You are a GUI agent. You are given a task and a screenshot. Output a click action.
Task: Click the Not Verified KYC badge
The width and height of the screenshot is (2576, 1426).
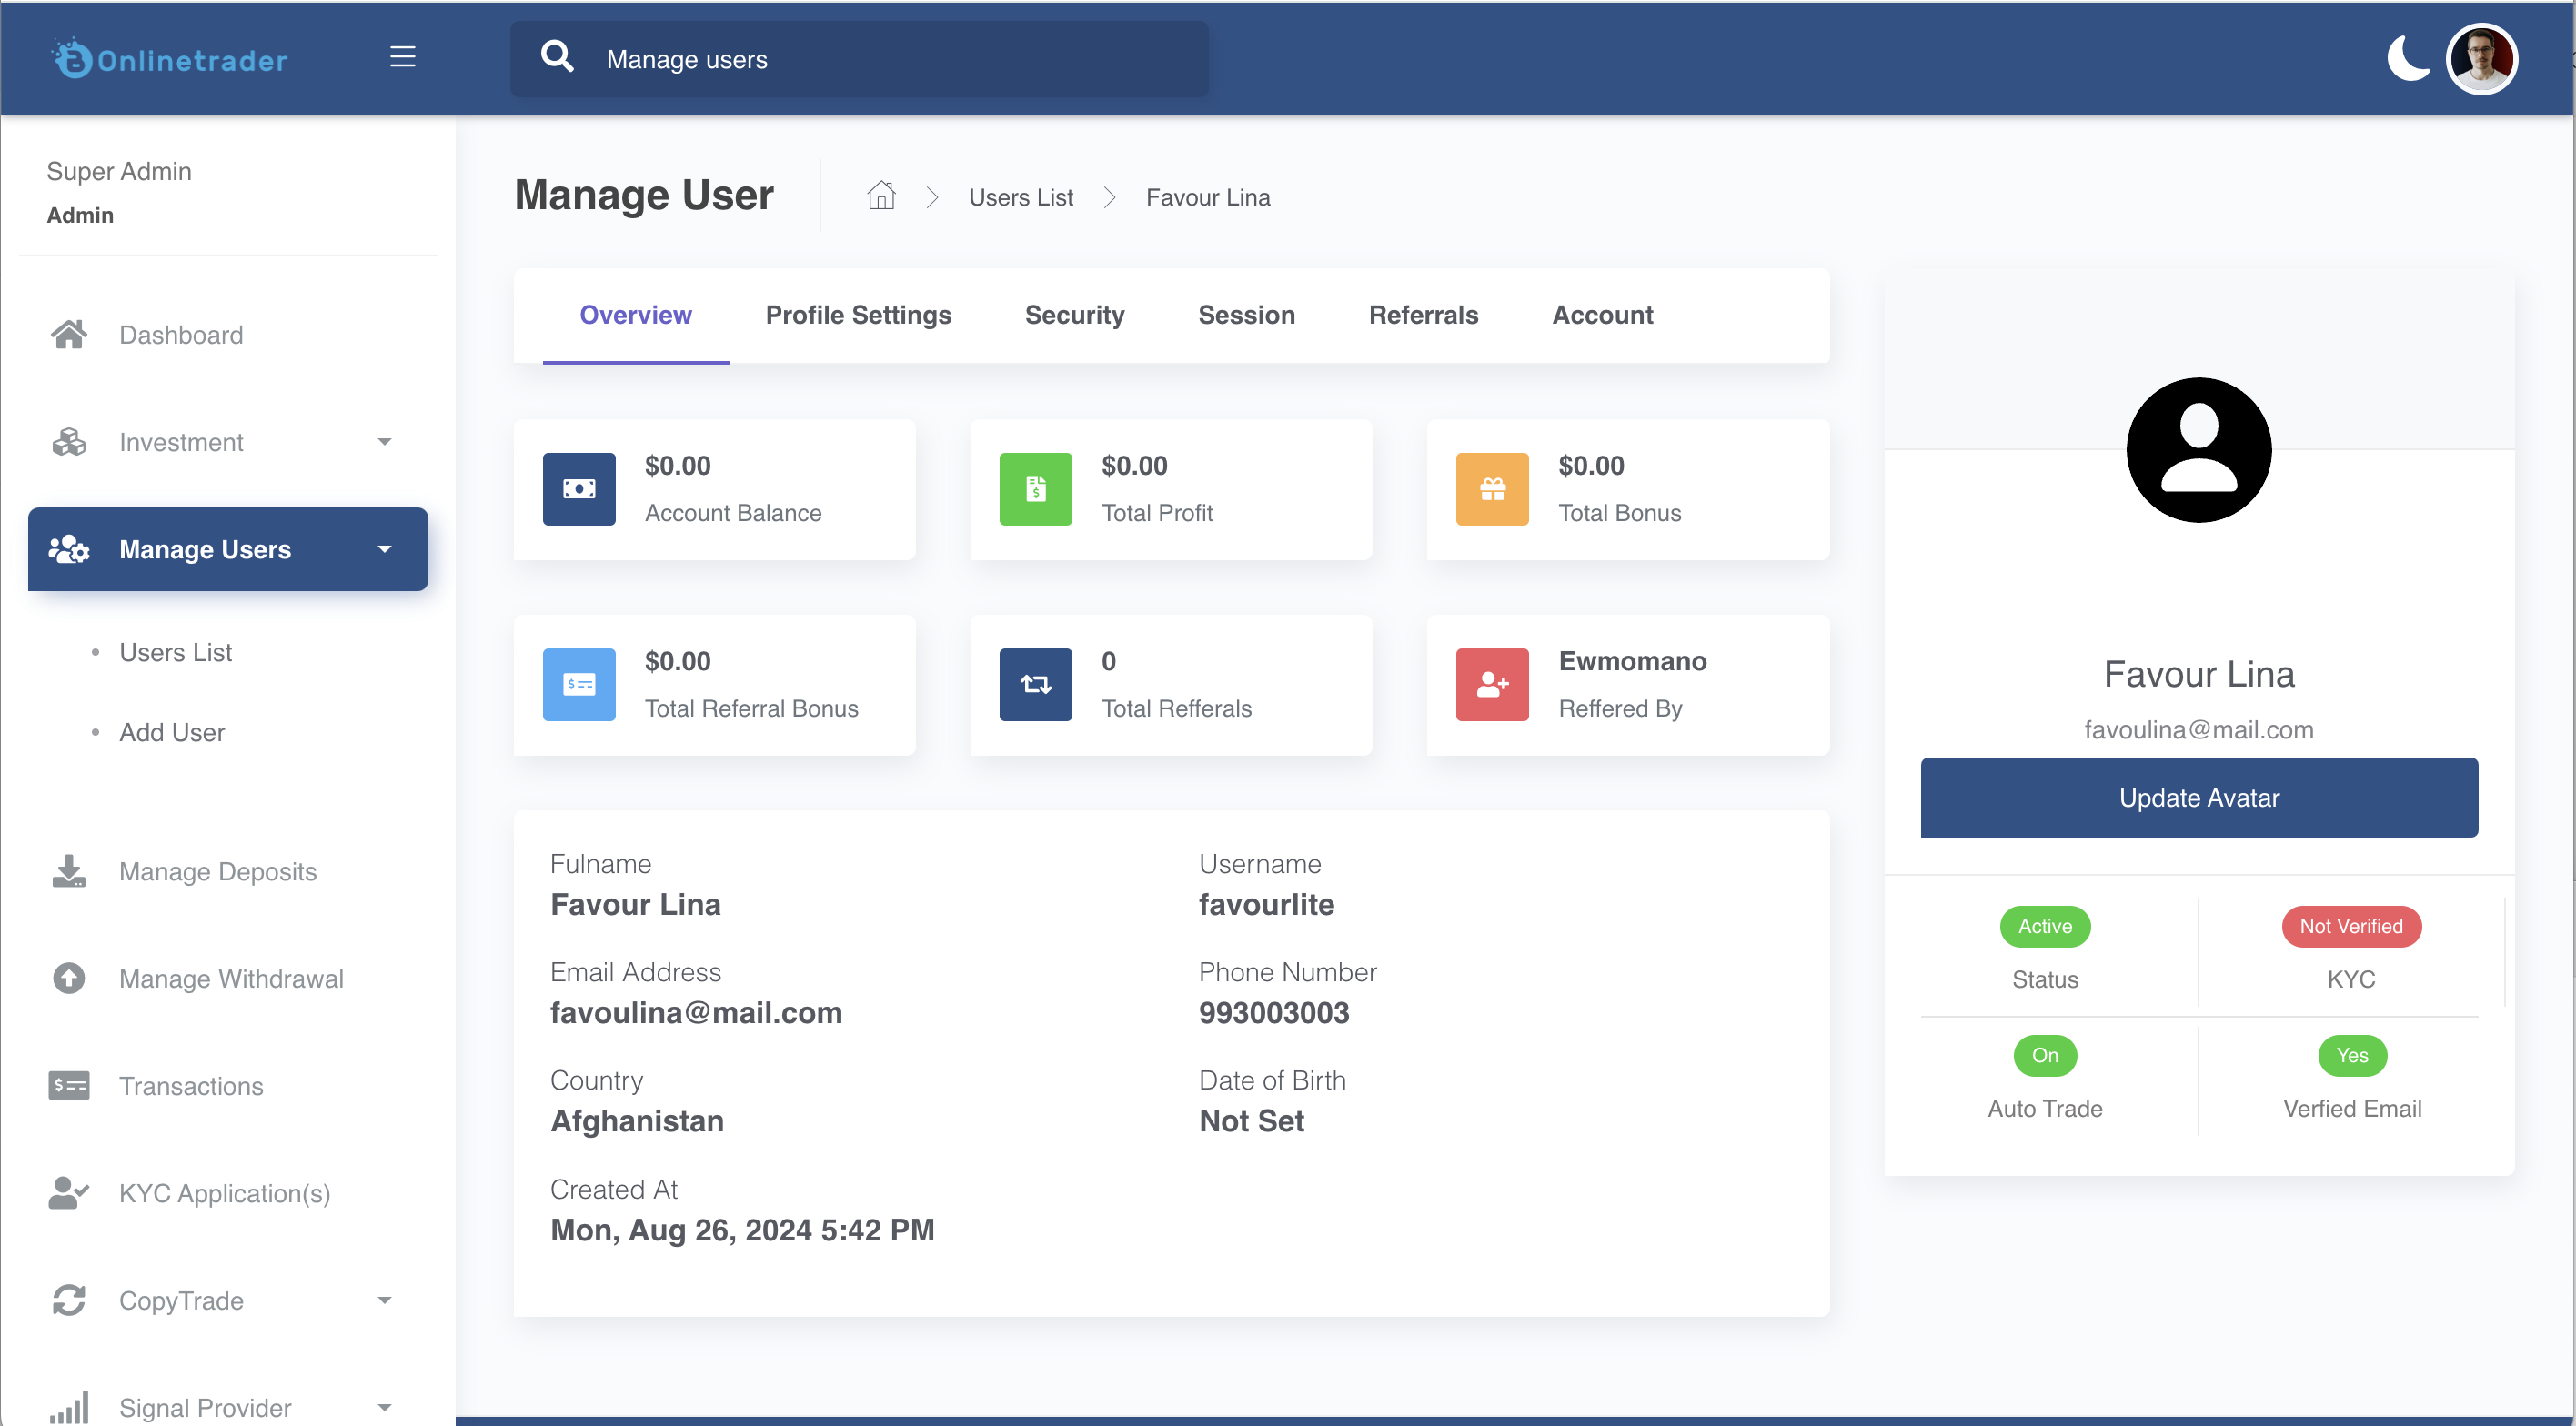[2350, 926]
